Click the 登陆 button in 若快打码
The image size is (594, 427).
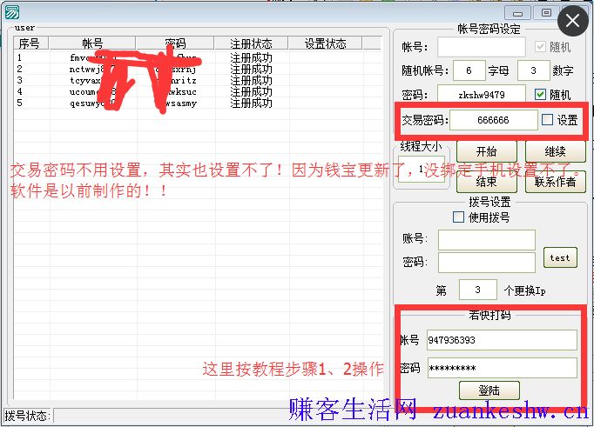click(x=489, y=390)
